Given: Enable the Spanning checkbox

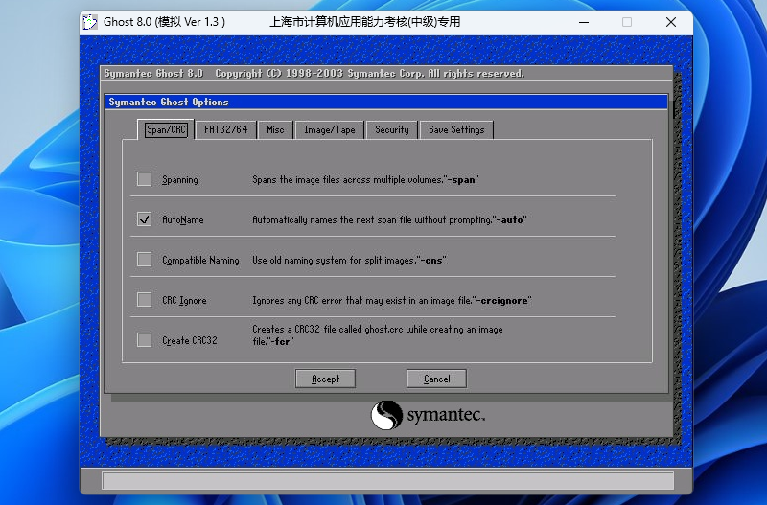Looking at the screenshot, I should tap(145, 179).
